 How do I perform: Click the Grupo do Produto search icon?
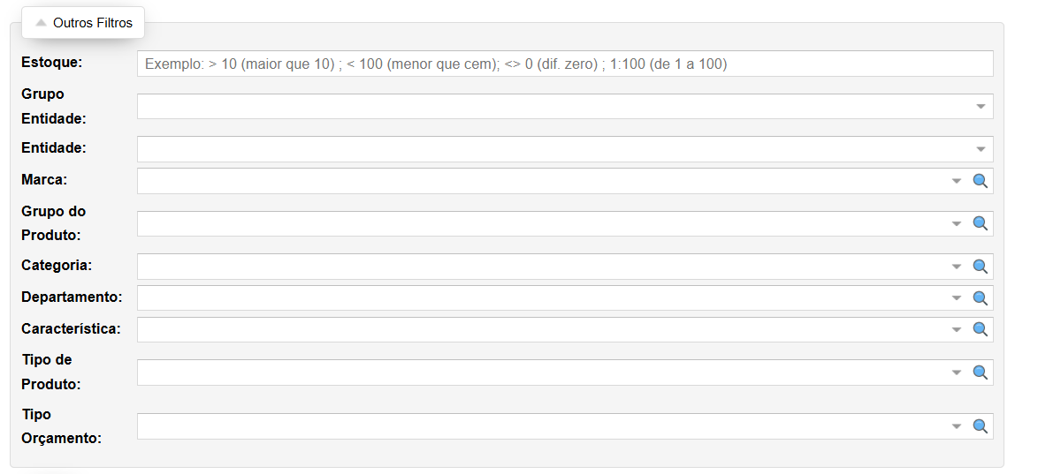point(980,223)
